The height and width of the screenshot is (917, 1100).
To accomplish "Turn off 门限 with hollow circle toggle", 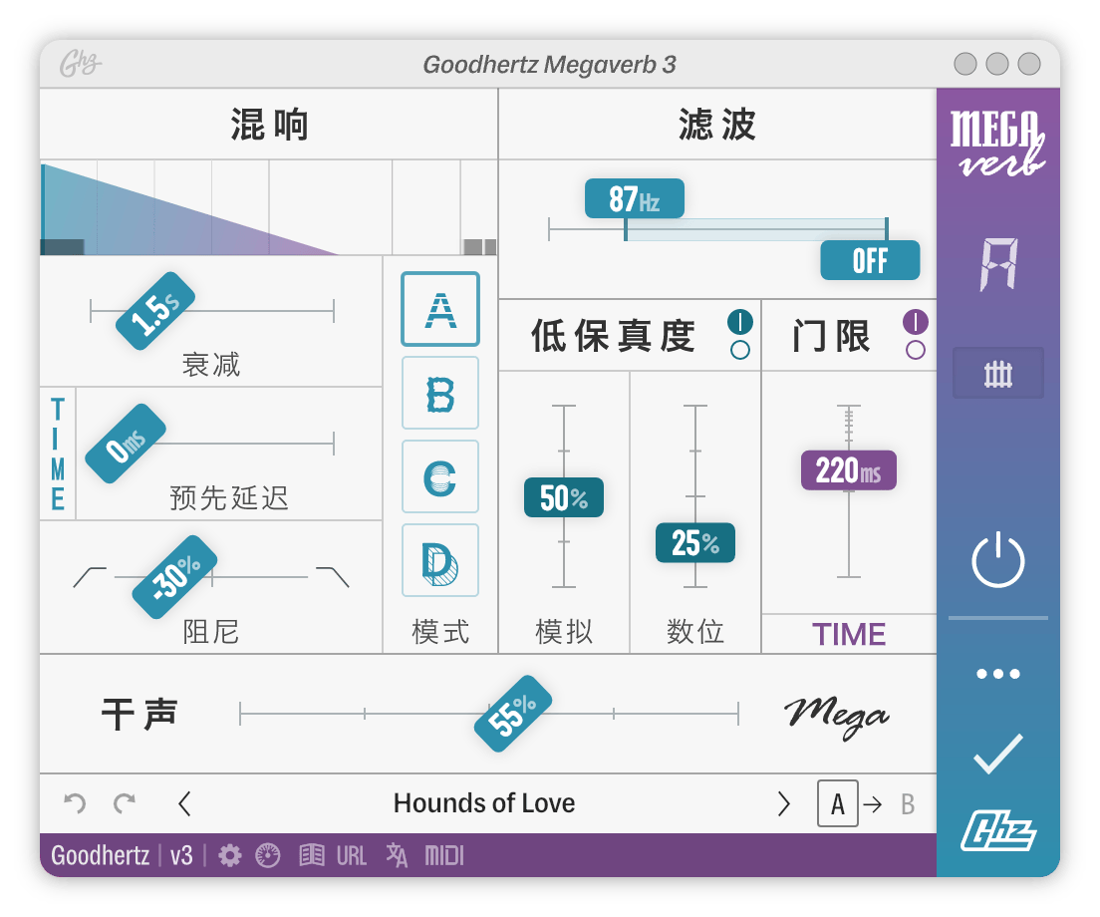I will tap(915, 350).
